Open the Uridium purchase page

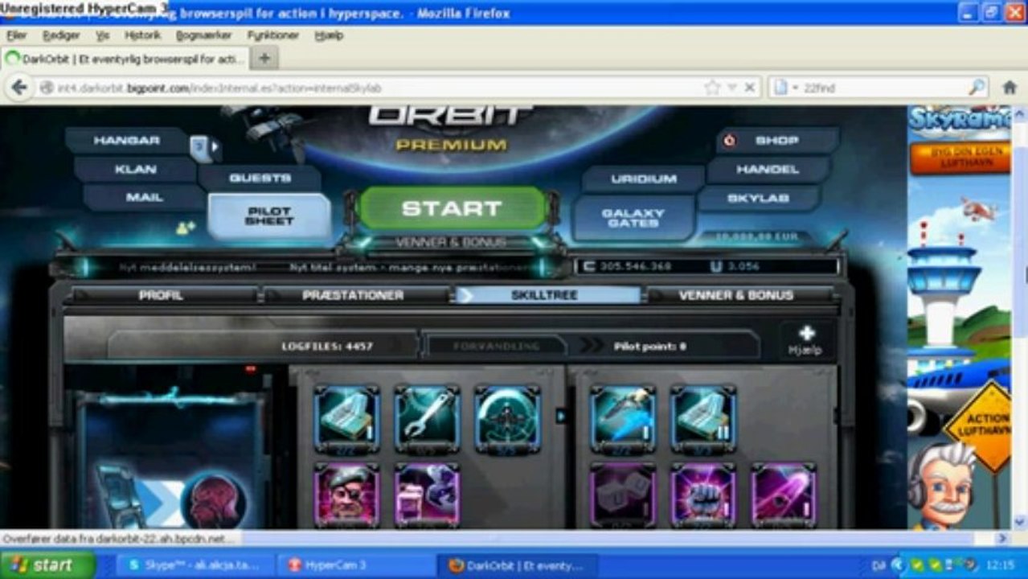pos(643,179)
